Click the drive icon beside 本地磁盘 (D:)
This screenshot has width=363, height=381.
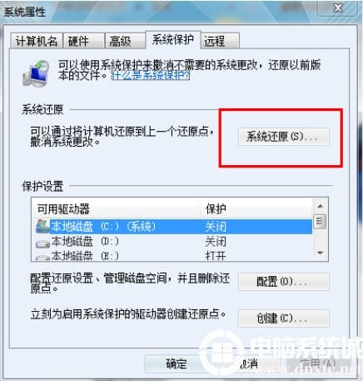(42, 243)
